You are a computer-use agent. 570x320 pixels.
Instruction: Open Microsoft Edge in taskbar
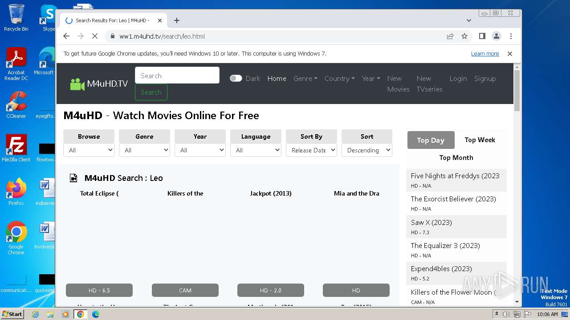(x=95, y=314)
